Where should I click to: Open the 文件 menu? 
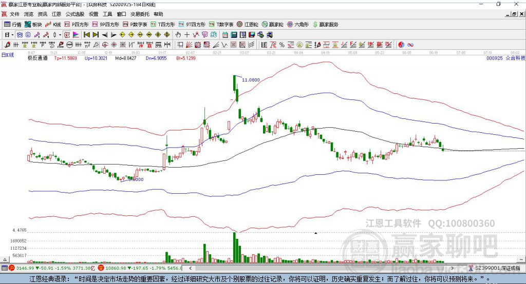tap(14, 14)
